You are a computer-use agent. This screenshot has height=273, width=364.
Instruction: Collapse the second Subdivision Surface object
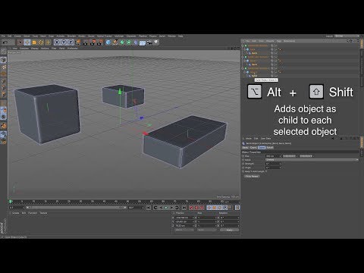[243, 57]
